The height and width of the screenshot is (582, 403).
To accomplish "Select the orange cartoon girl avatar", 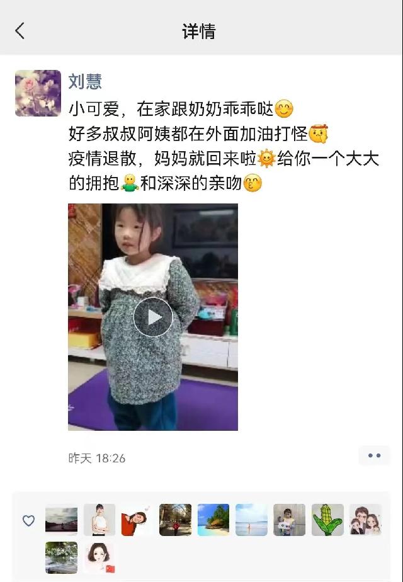I will 137,520.
